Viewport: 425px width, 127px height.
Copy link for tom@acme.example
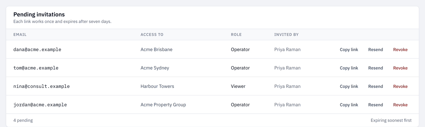pos(349,68)
